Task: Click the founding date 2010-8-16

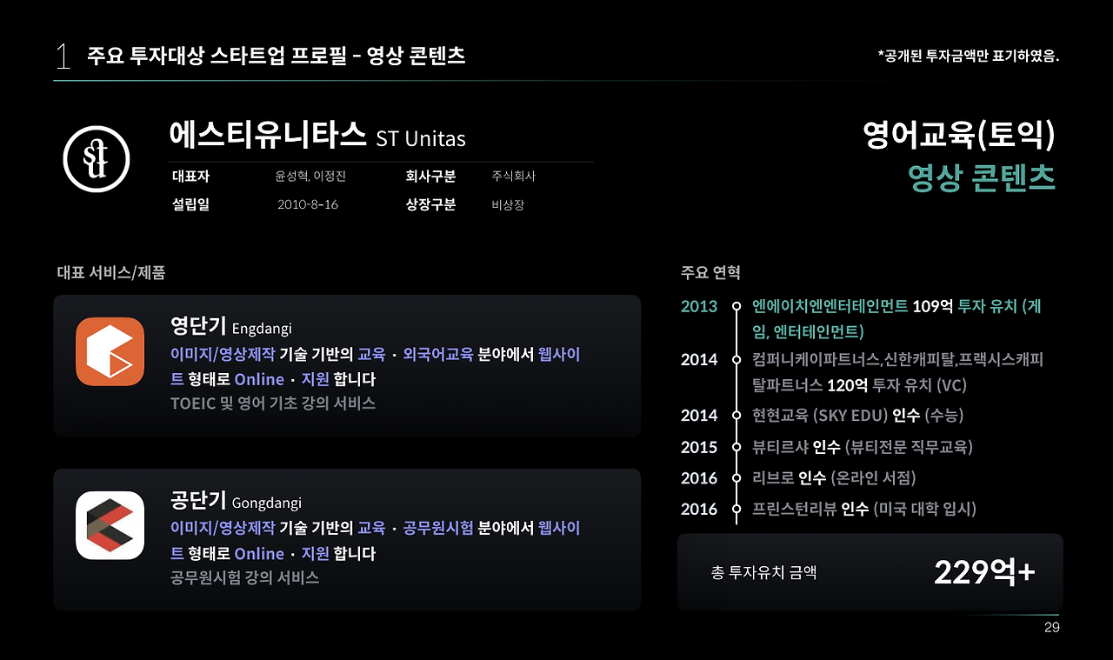Action: click(x=308, y=205)
